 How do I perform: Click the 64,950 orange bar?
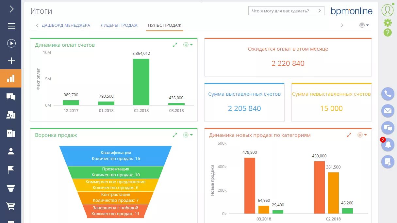(x=264, y=210)
